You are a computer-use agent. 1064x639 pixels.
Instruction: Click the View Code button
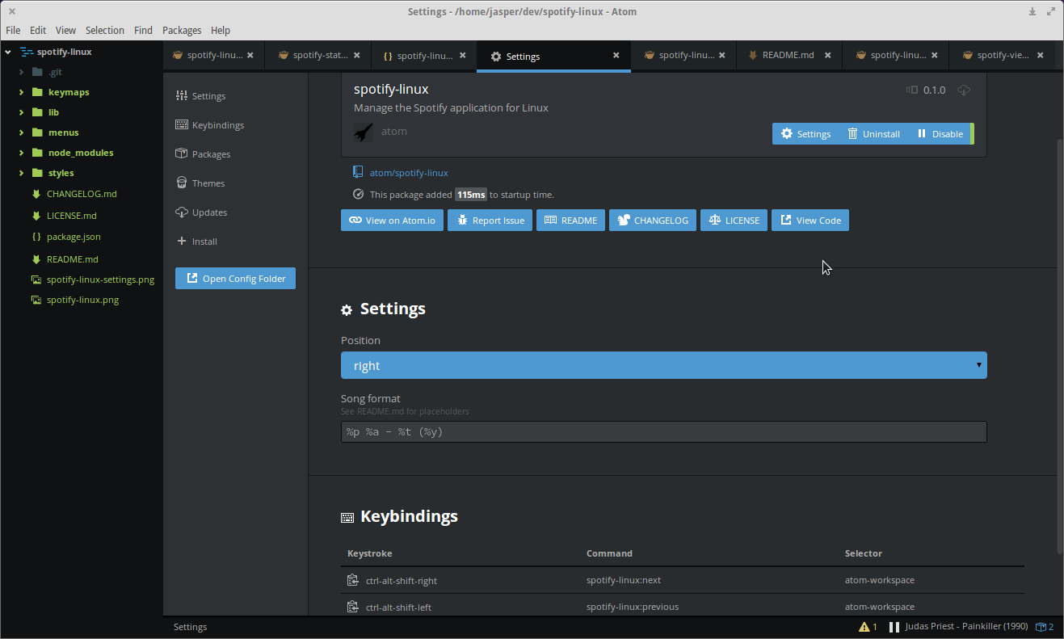[810, 221]
